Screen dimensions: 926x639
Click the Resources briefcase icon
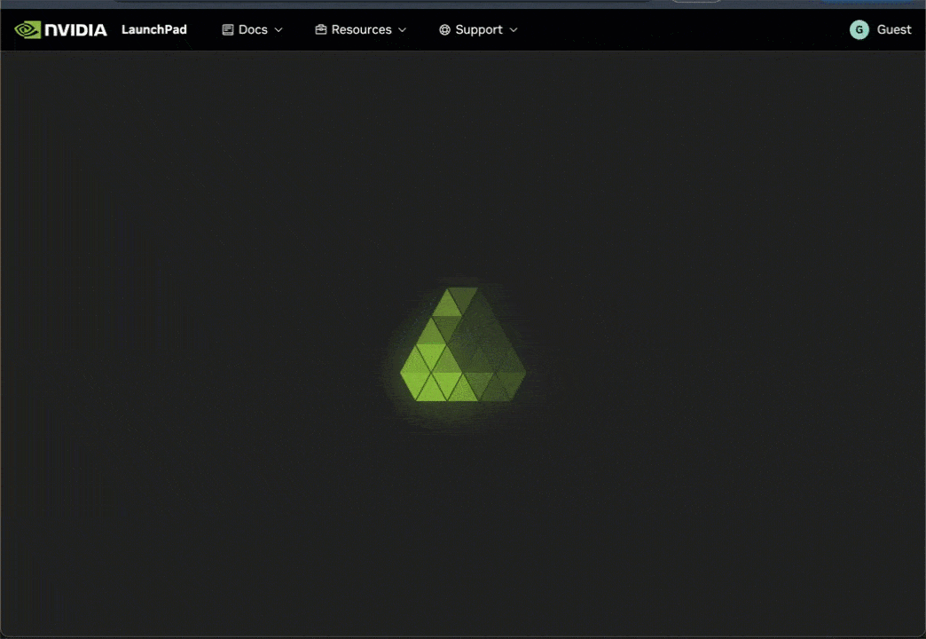tap(321, 29)
